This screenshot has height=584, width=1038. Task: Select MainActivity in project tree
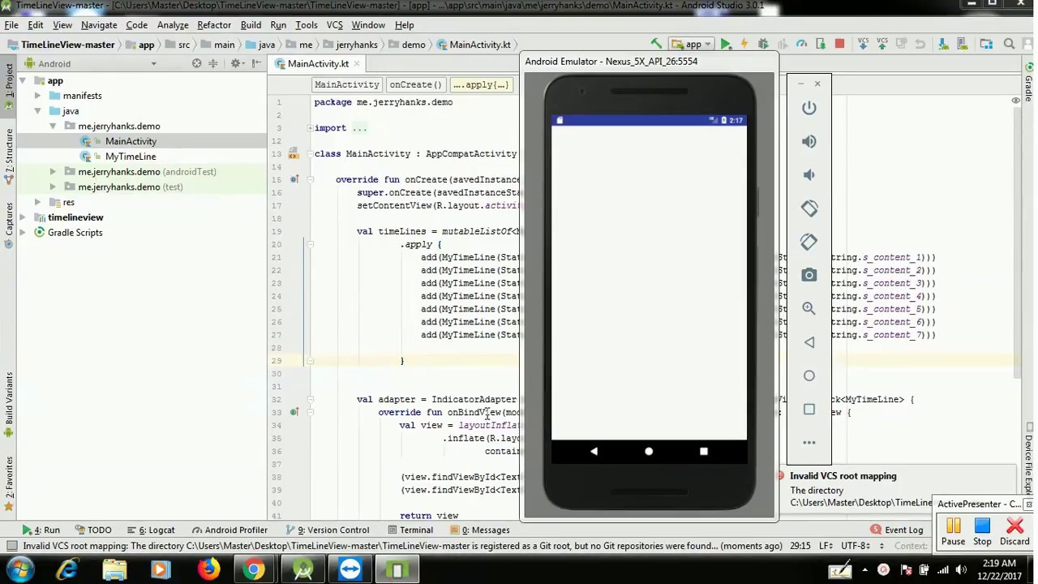130,141
